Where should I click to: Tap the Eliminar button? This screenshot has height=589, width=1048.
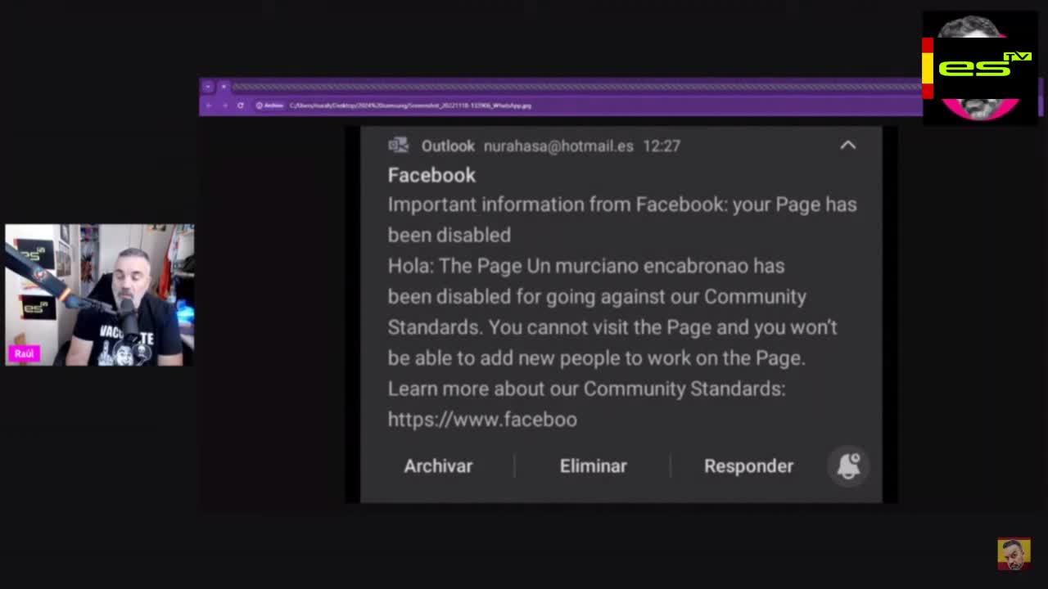(593, 465)
